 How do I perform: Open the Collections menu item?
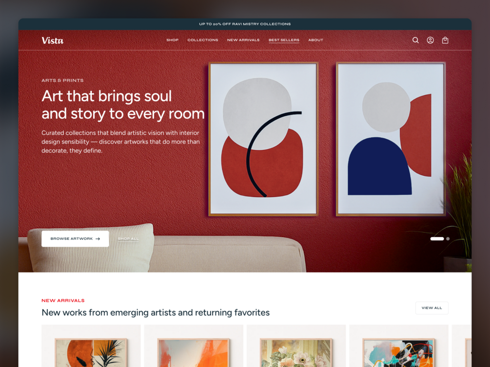point(203,40)
